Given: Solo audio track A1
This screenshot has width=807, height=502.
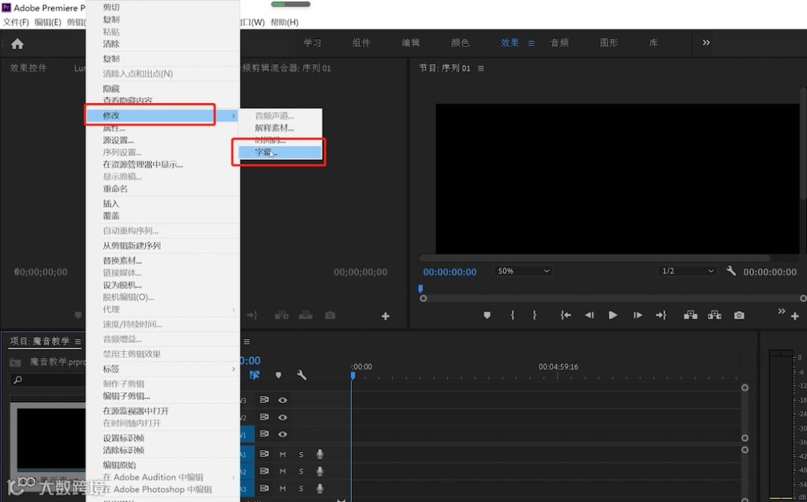Looking at the screenshot, I should [x=301, y=455].
